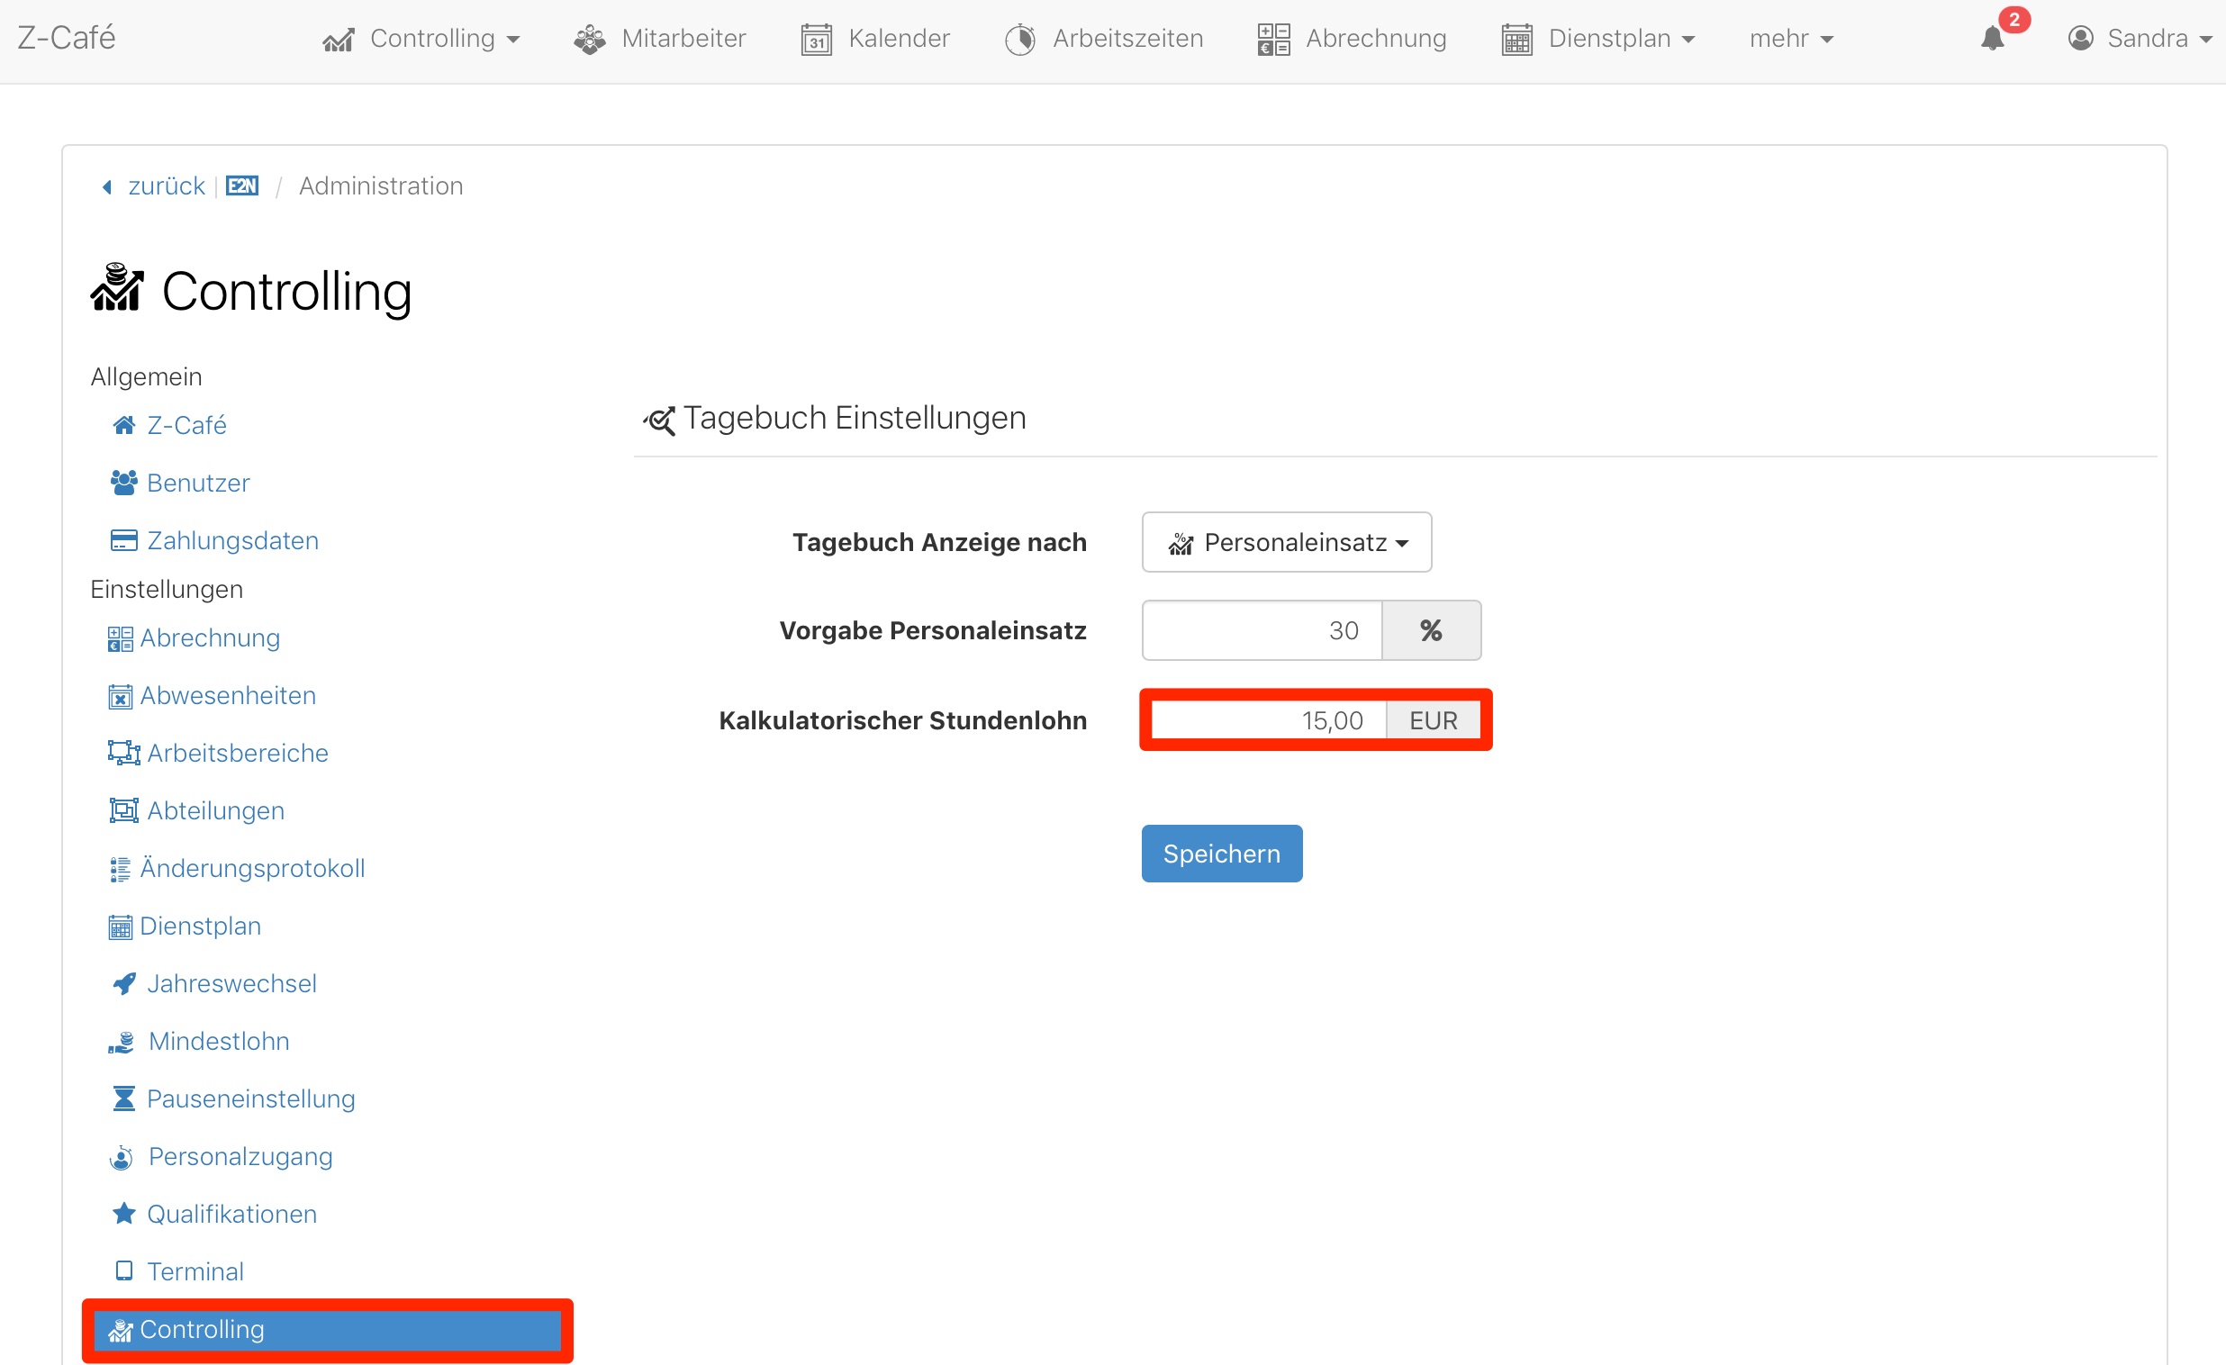Open Änderungsprotokoll settings
This screenshot has height=1365, width=2226.
[x=253, y=869]
